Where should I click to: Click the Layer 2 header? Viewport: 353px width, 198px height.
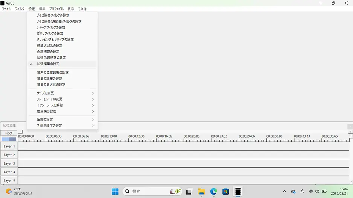point(9,155)
